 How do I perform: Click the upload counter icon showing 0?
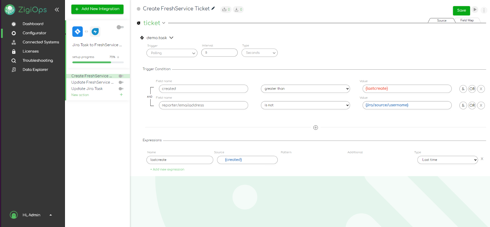pyautogui.click(x=226, y=9)
